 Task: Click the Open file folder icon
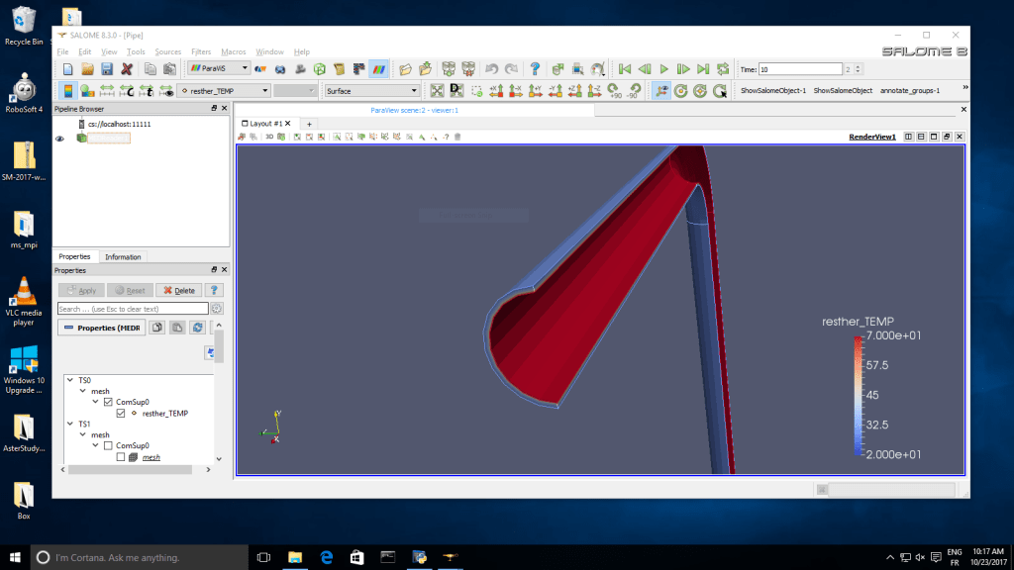(87, 69)
